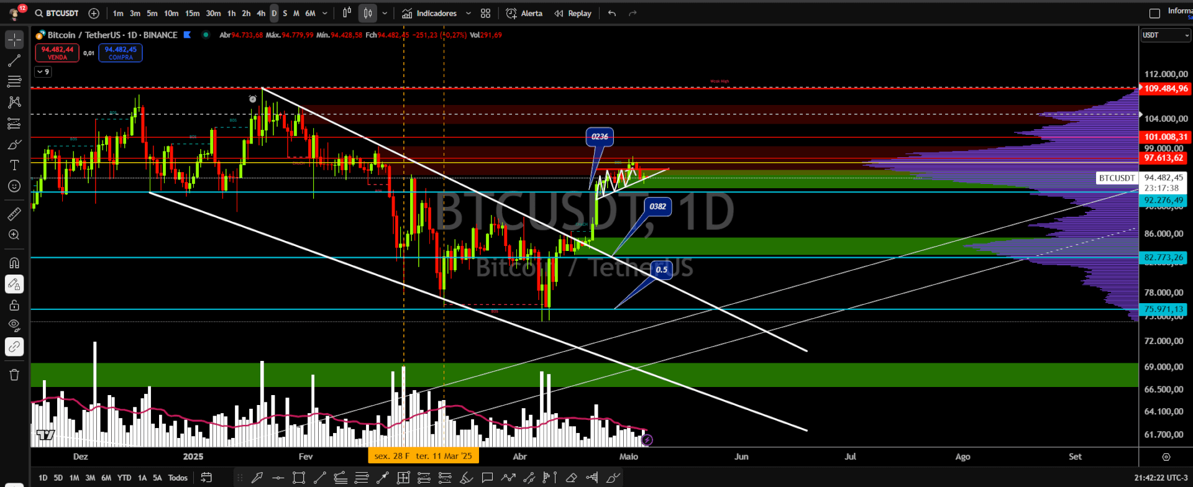Select the rectangle favorite drawing tool
The image size is (1193, 487).
pyautogui.click(x=299, y=478)
